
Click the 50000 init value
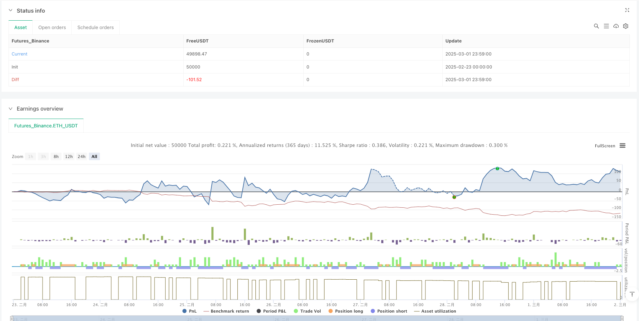193,67
